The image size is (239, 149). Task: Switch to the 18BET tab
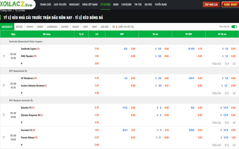(94, 27)
